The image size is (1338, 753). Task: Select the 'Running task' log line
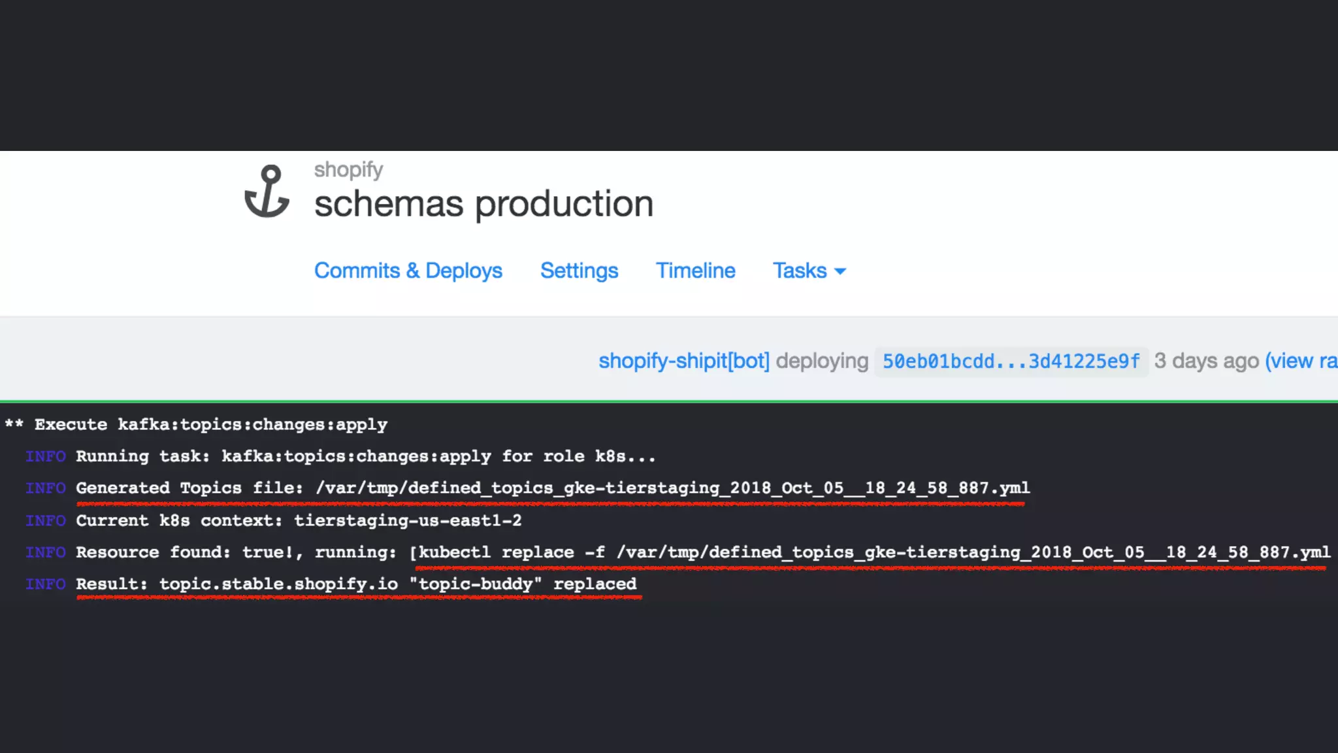point(365,456)
